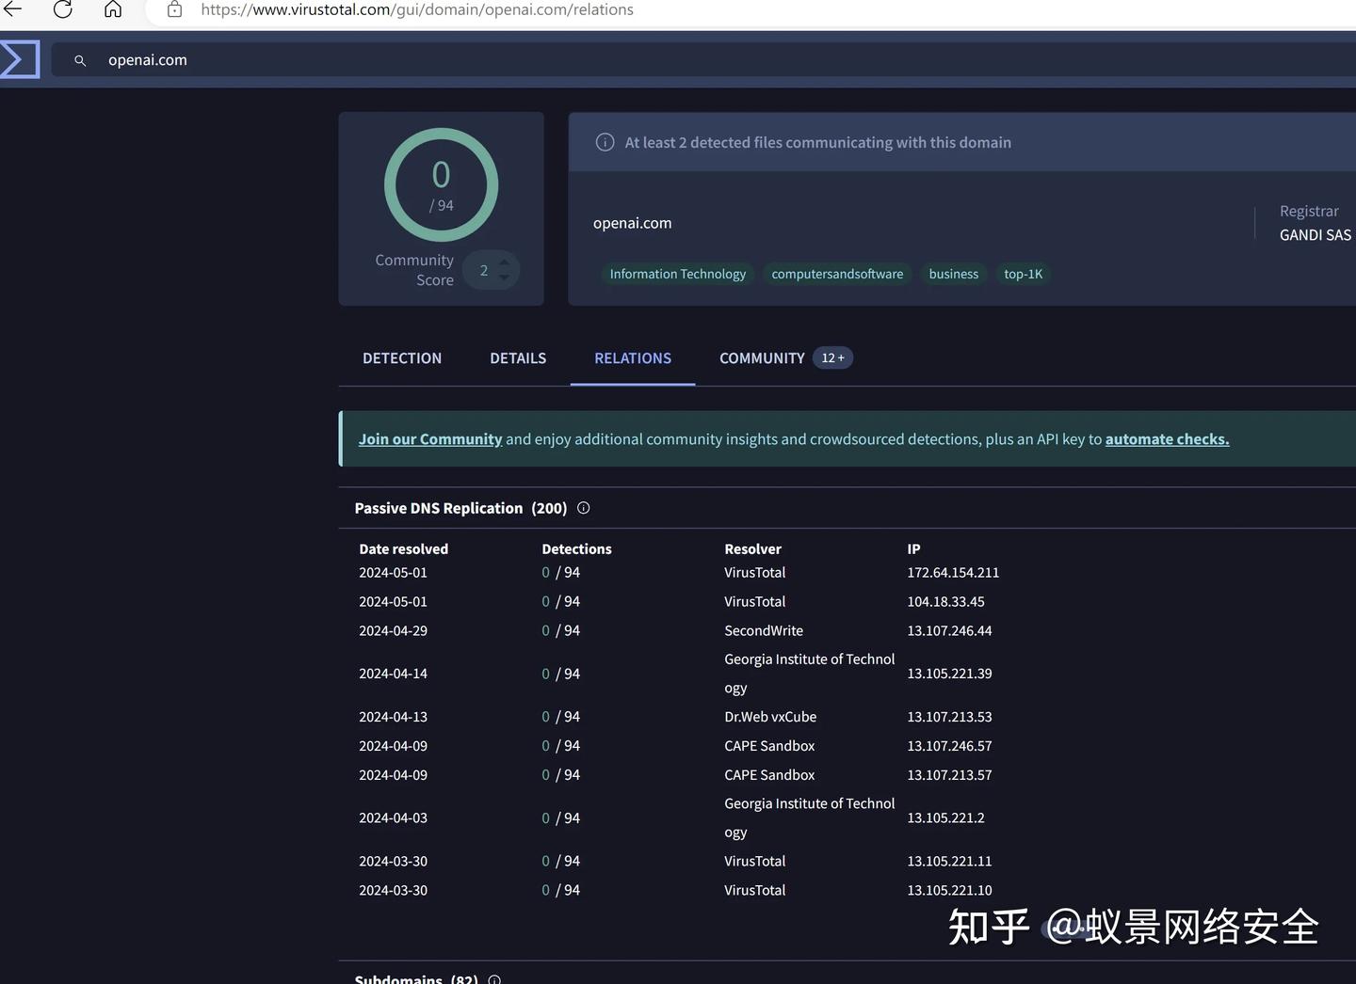The image size is (1356, 984).
Task: Click the top-1K tag
Action: (x=1023, y=274)
